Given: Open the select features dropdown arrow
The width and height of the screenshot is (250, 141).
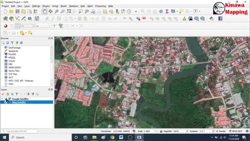Looking at the screenshot, I should click(9, 33).
